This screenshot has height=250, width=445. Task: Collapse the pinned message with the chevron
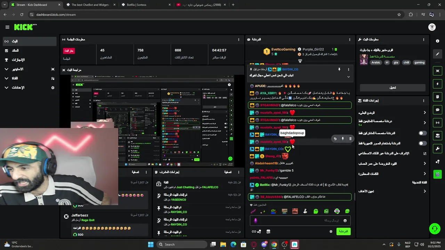pyautogui.click(x=348, y=77)
